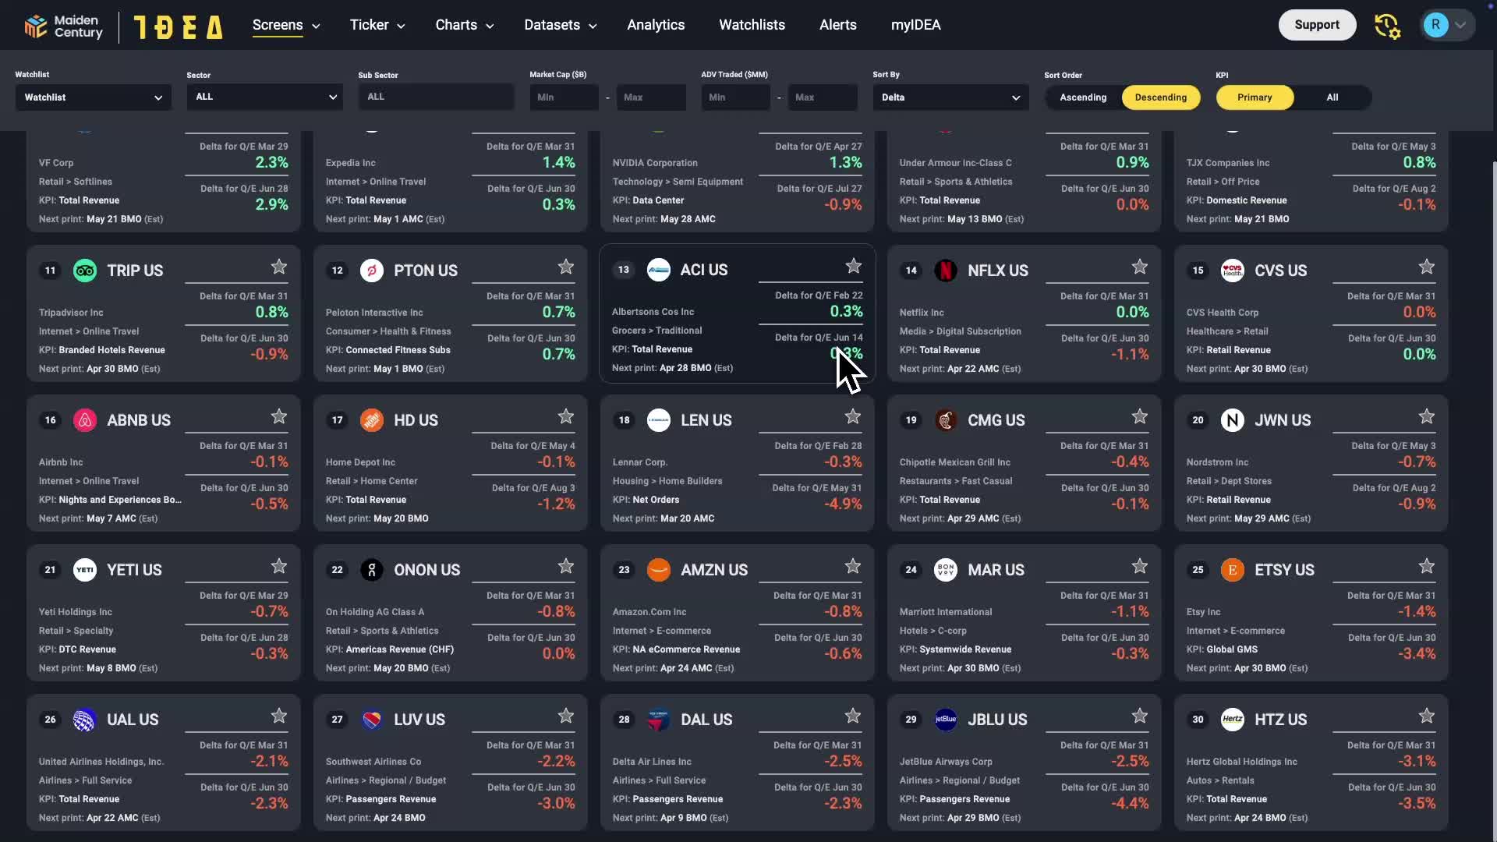Favorite CVS US with its star
This screenshot has height=842, width=1497.
pyautogui.click(x=1427, y=267)
